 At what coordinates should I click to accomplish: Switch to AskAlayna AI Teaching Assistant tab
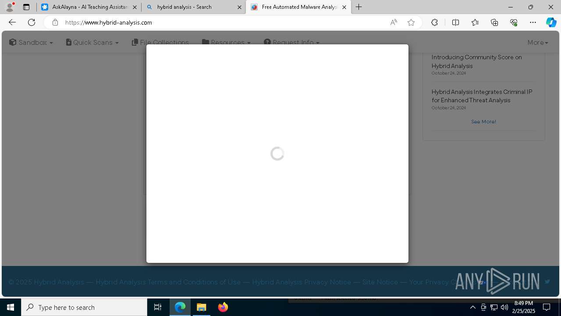point(89,7)
